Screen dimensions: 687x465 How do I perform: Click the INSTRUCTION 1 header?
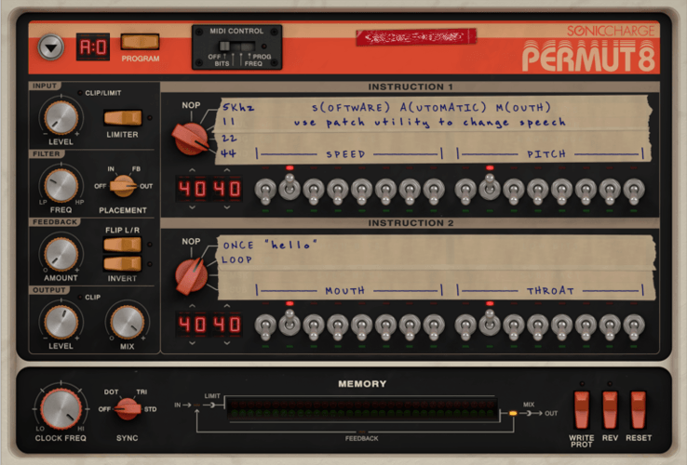click(411, 86)
